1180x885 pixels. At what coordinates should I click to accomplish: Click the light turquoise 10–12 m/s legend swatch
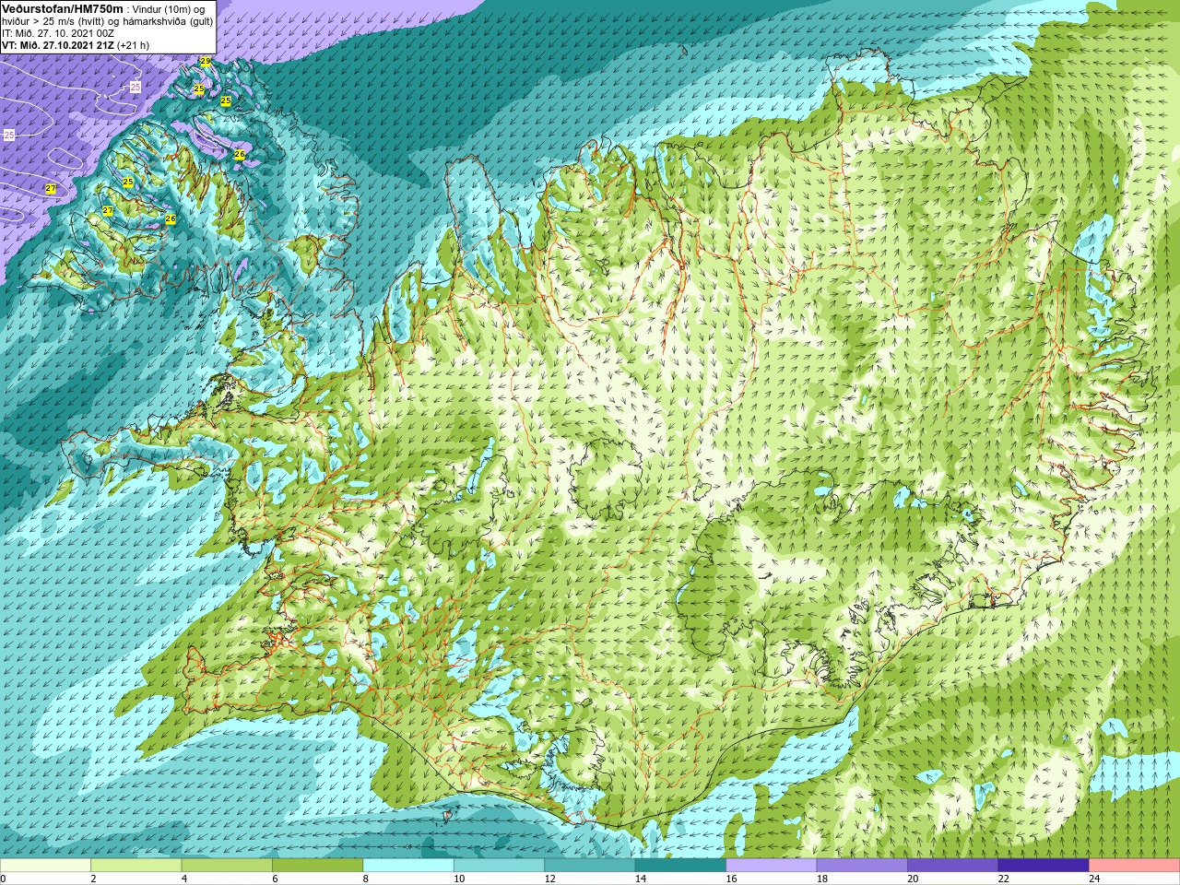coord(499,866)
